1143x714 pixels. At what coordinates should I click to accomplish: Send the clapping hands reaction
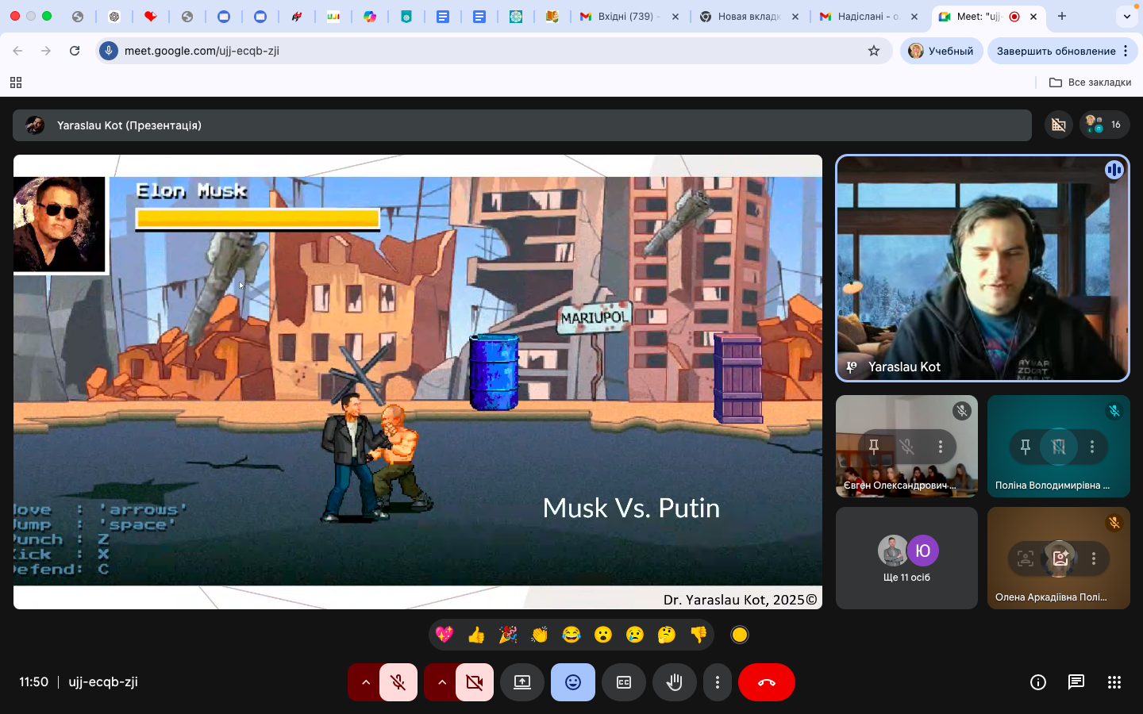540,635
